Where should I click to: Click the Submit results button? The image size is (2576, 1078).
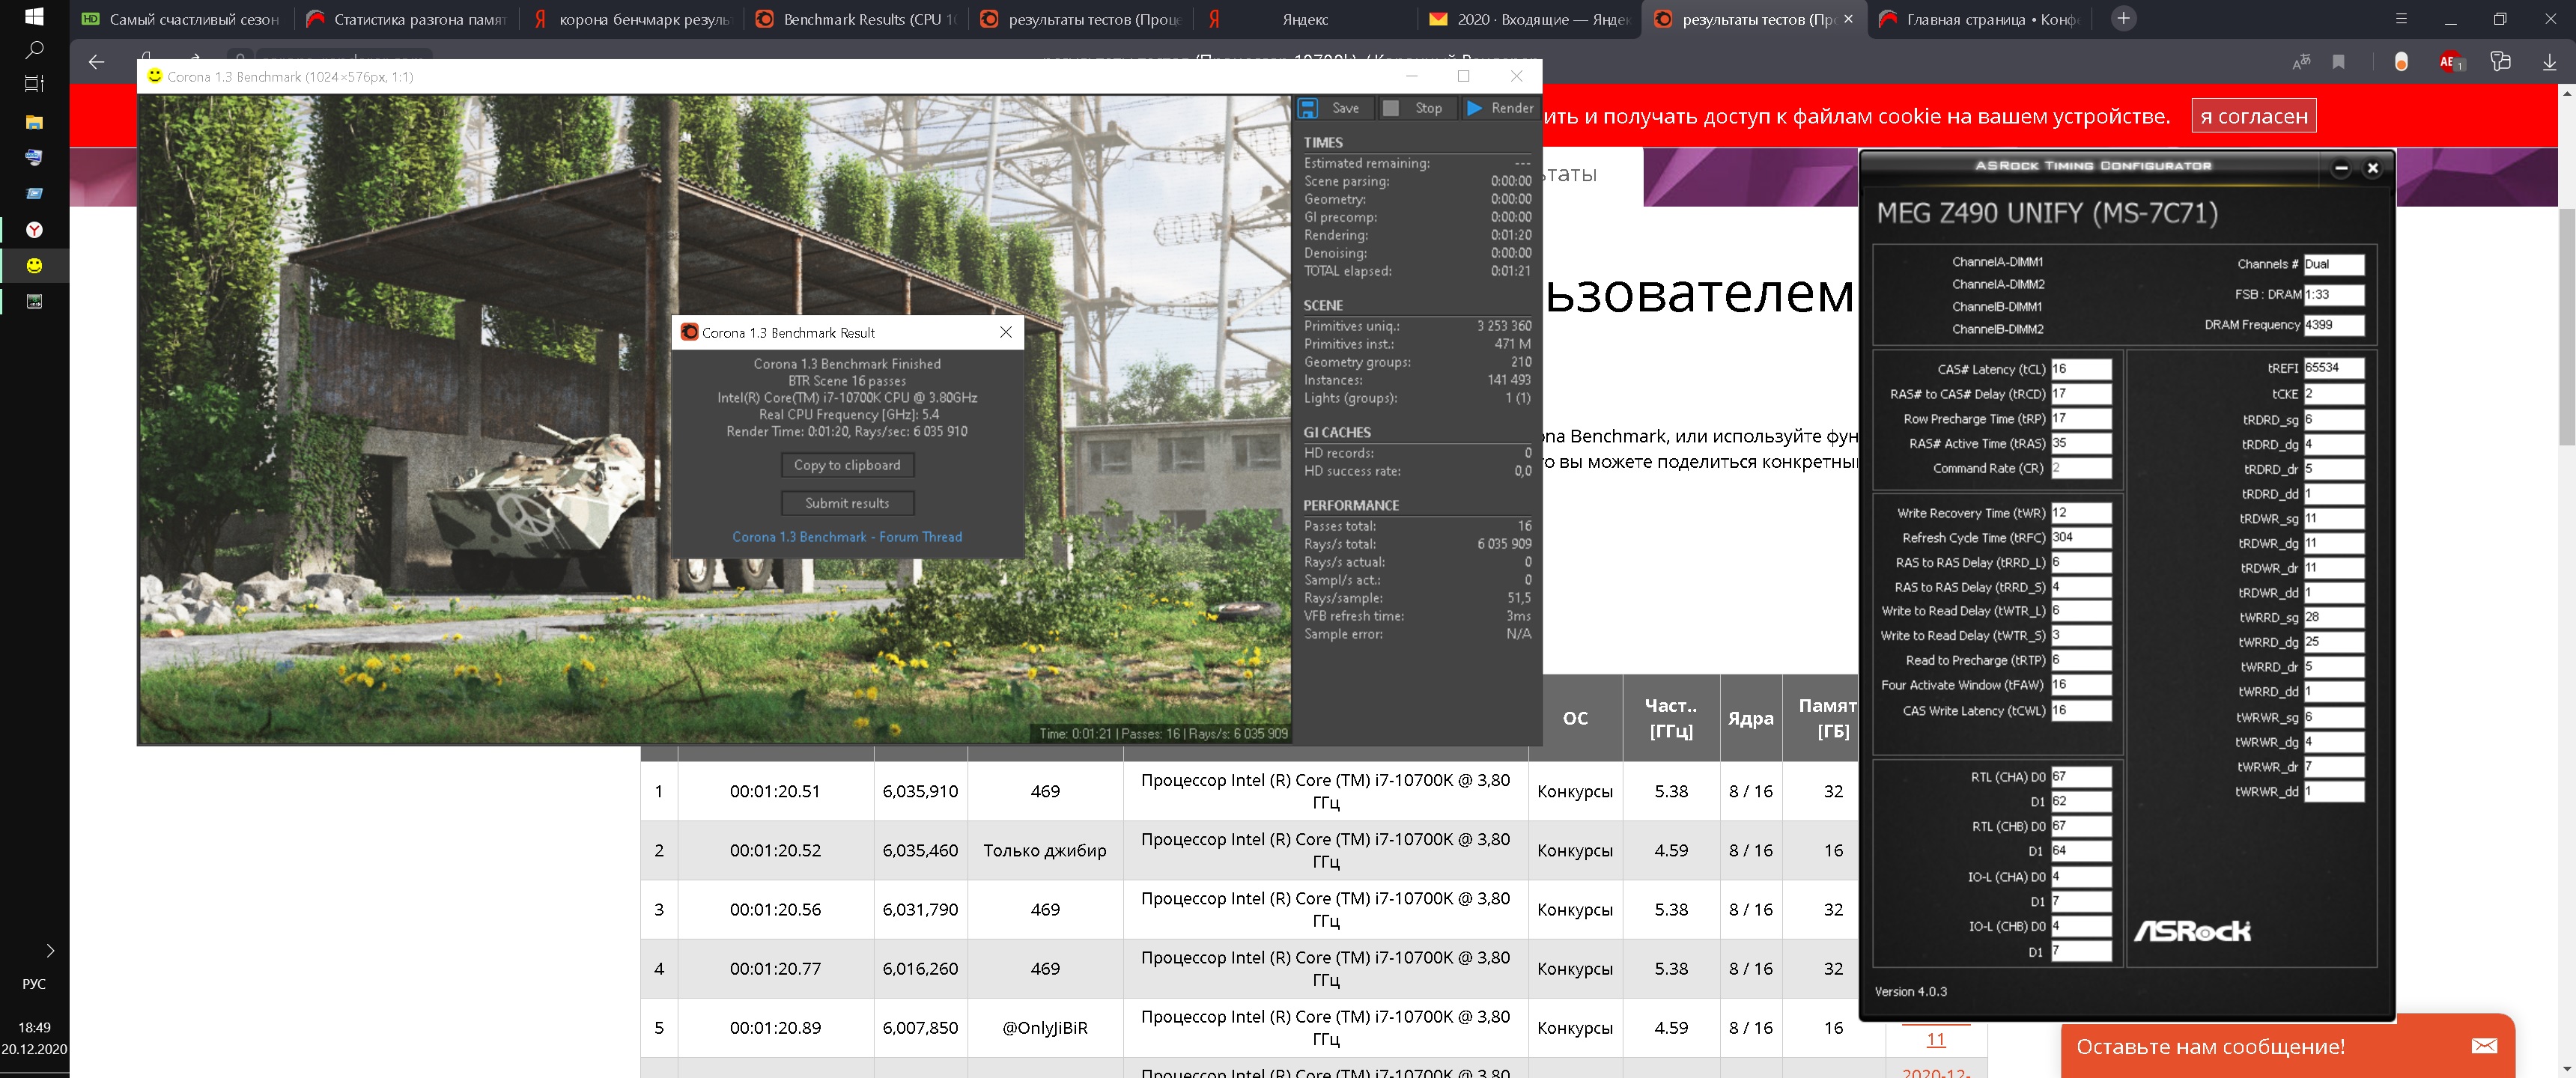click(846, 503)
